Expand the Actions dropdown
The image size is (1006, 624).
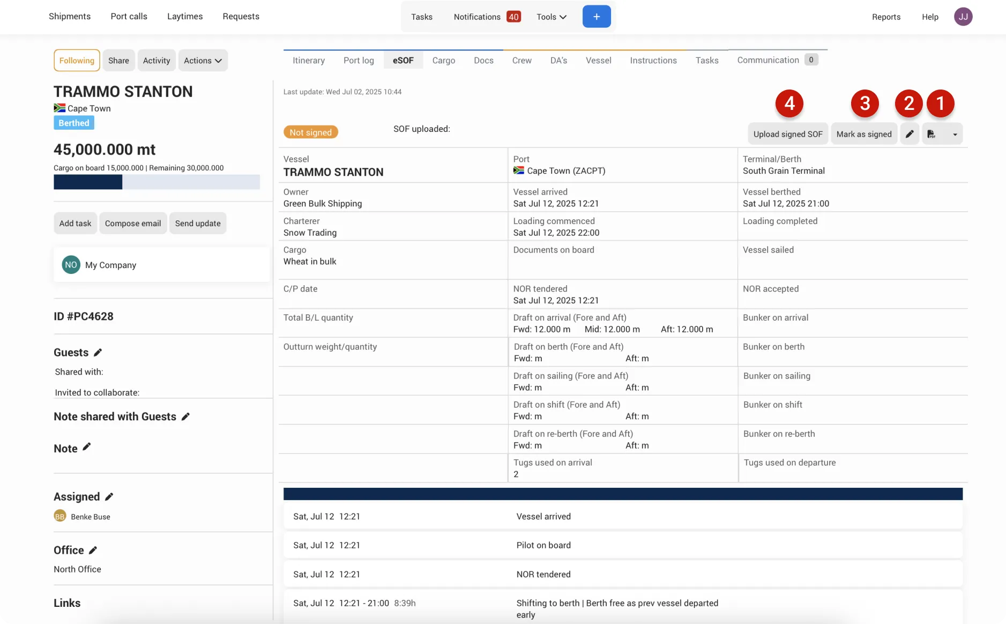203,61
